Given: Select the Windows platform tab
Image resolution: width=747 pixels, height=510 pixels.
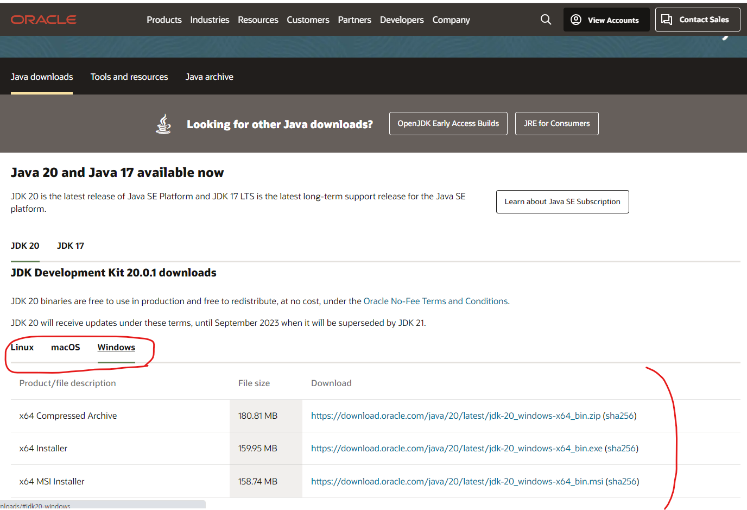Looking at the screenshot, I should tap(116, 347).
